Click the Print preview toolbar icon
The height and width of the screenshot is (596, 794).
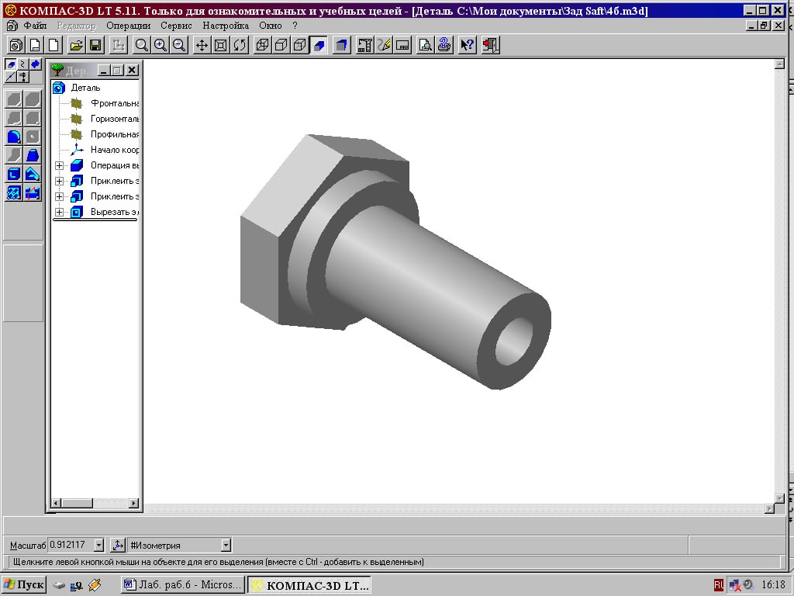click(425, 45)
